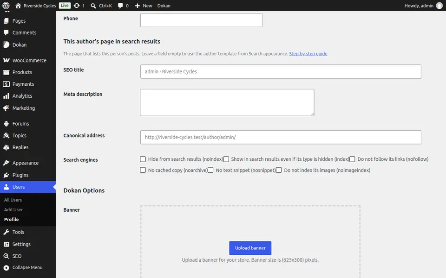Enable No cached copy (noarchive)
Screen dimensions: 446x278
(x=143, y=170)
